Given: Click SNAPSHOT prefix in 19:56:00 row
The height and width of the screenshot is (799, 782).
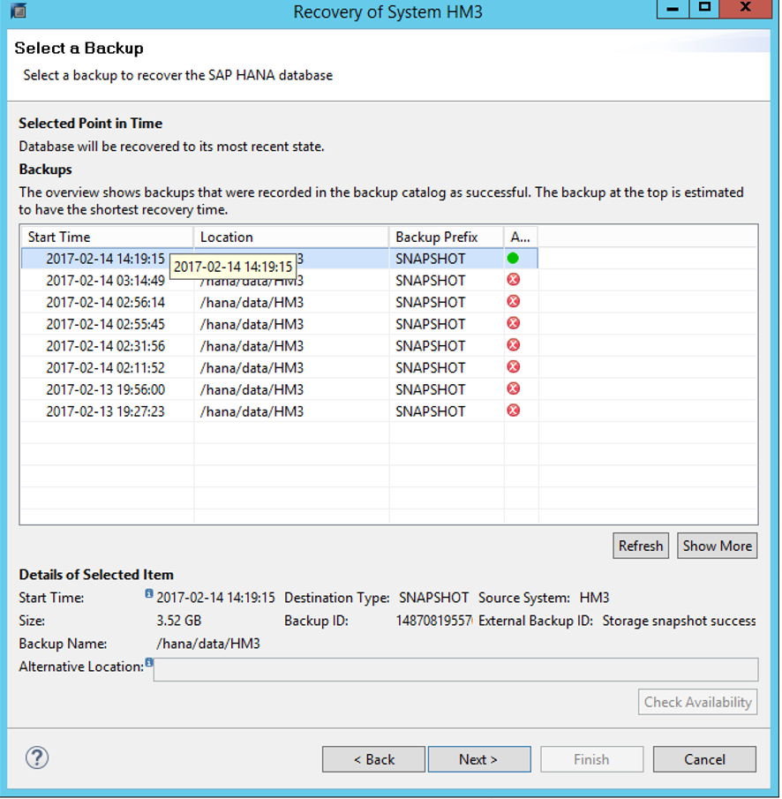Looking at the screenshot, I should (430, 390).
